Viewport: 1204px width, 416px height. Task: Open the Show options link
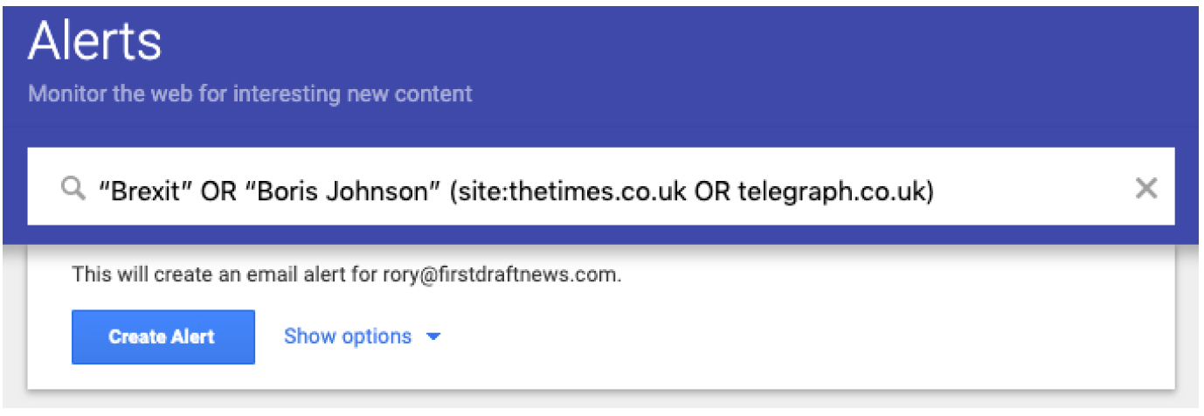(x=348, y=336)
